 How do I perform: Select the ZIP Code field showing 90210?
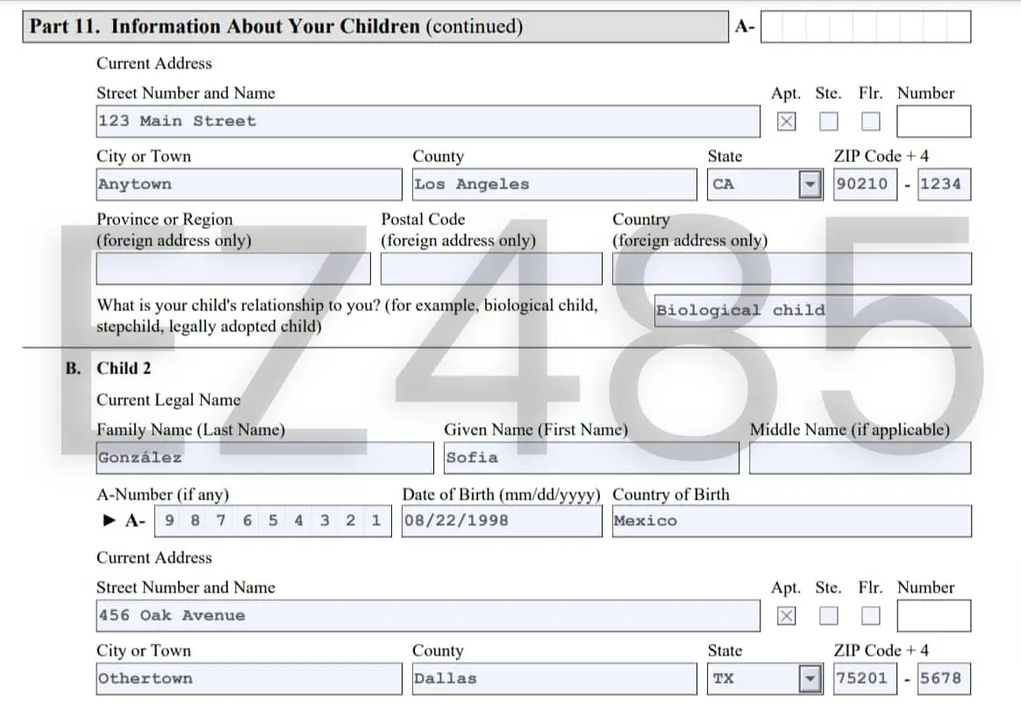click(x=865, y=184)
